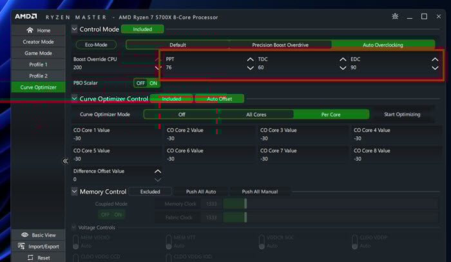Click Push All Manual button
The image size is (451, 262).
tap(260, 192)
